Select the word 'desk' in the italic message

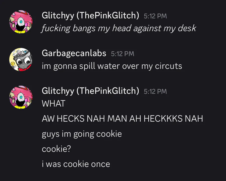[x=187, y=28]
